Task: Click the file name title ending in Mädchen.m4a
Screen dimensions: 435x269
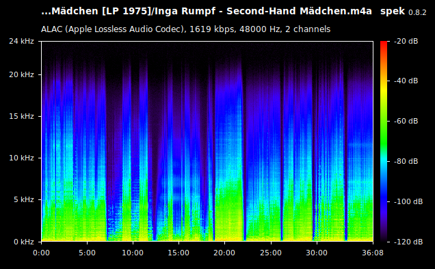Action: [x=207, y=12]
